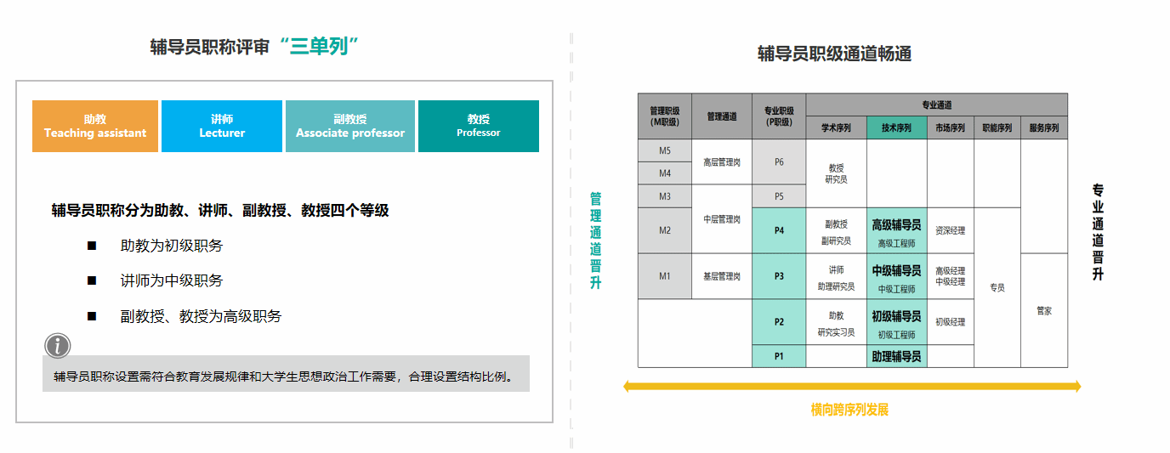Image resolution: width=1170 pixels, height=453 pixels.
Task: Click the 市场序列 column header
Action: [950, 128]
